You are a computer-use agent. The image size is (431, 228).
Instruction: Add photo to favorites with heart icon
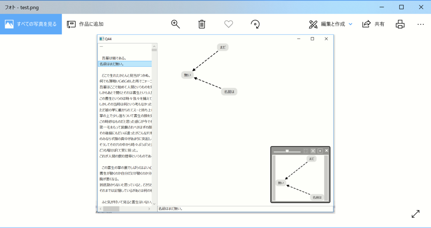(229, 24)
